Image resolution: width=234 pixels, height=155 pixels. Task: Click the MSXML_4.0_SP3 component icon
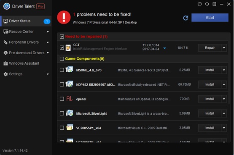click(70, 70)
